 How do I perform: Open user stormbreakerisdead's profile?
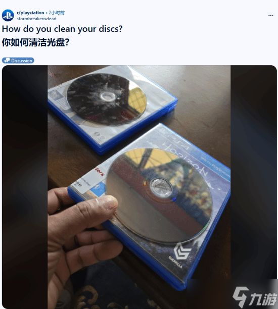coord(36,19)
